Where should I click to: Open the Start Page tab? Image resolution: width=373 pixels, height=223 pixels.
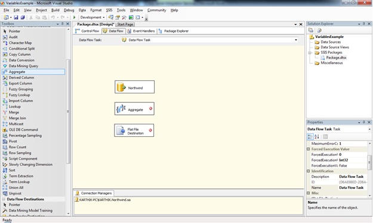pyautogui.click(x=125, y=24)
